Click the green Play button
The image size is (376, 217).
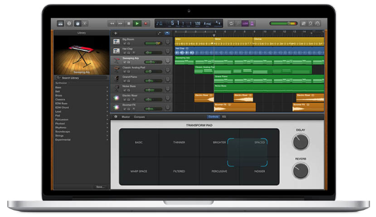pos(137,23)
